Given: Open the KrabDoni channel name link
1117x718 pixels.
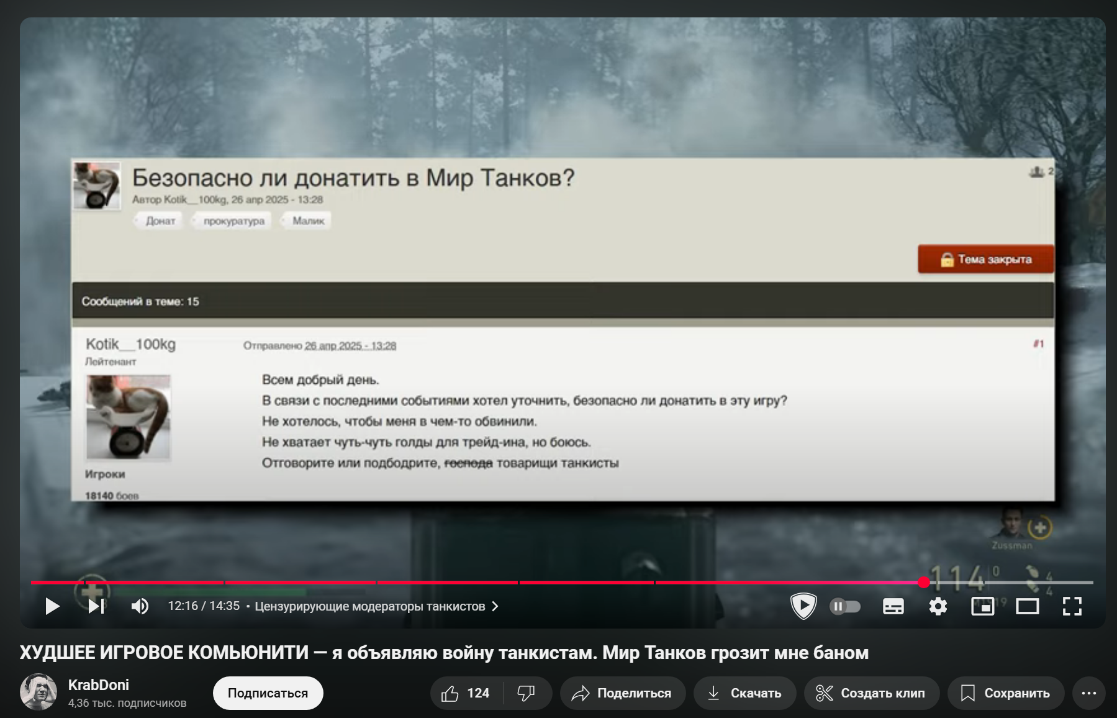Looking at the screenshot, I should (99, 684).
